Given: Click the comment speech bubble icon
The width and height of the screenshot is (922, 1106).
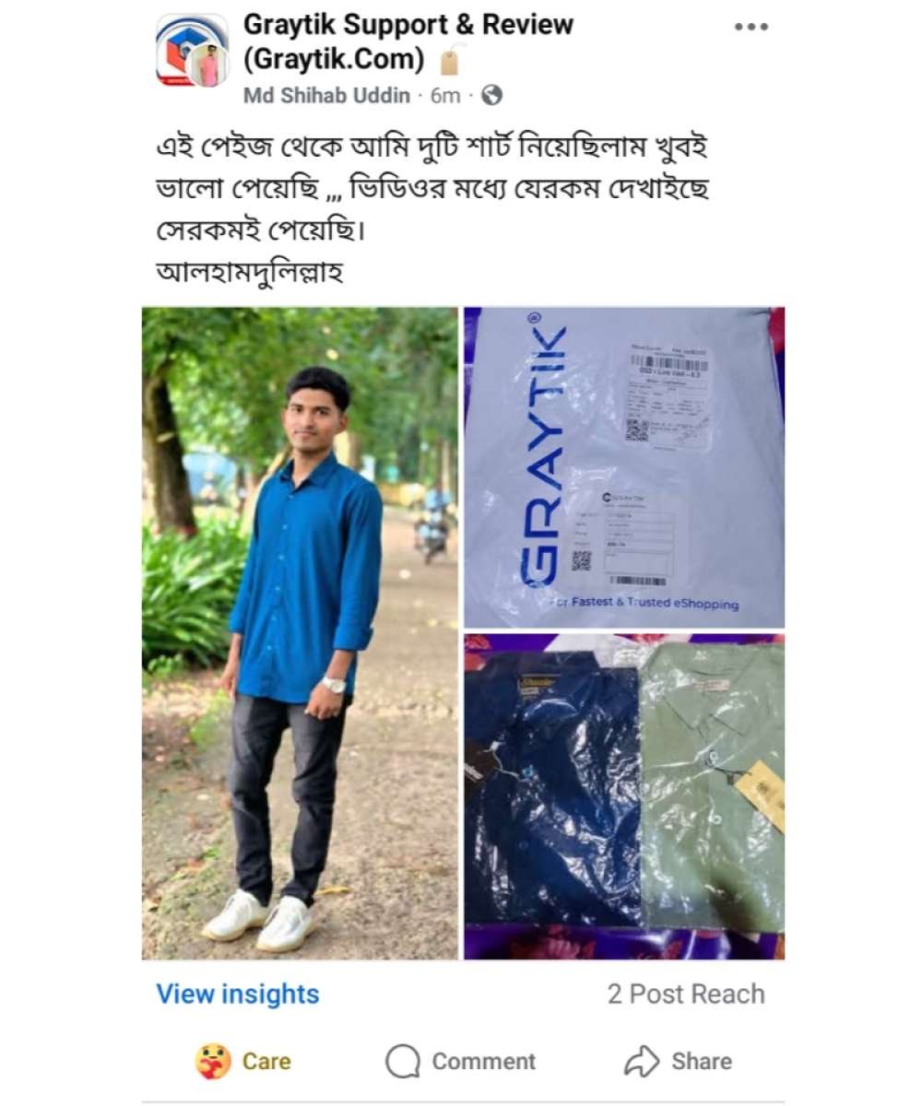Looking at the screenshot, I should coord(403,1061).
